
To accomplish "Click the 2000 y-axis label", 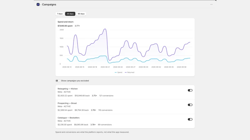I will click(62, 30).
